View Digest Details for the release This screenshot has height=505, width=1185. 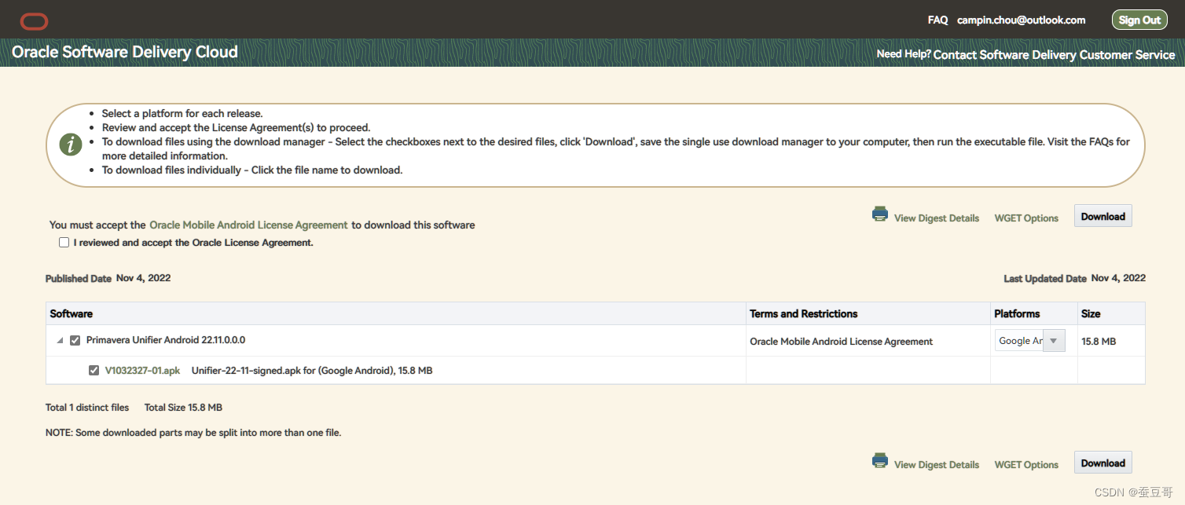pos(936,218)
